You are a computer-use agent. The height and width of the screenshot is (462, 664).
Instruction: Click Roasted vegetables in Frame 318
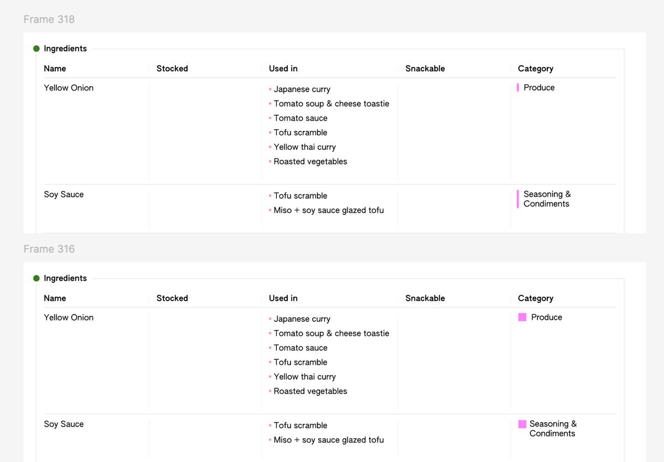pyautogui.click(x=310, y=162)
